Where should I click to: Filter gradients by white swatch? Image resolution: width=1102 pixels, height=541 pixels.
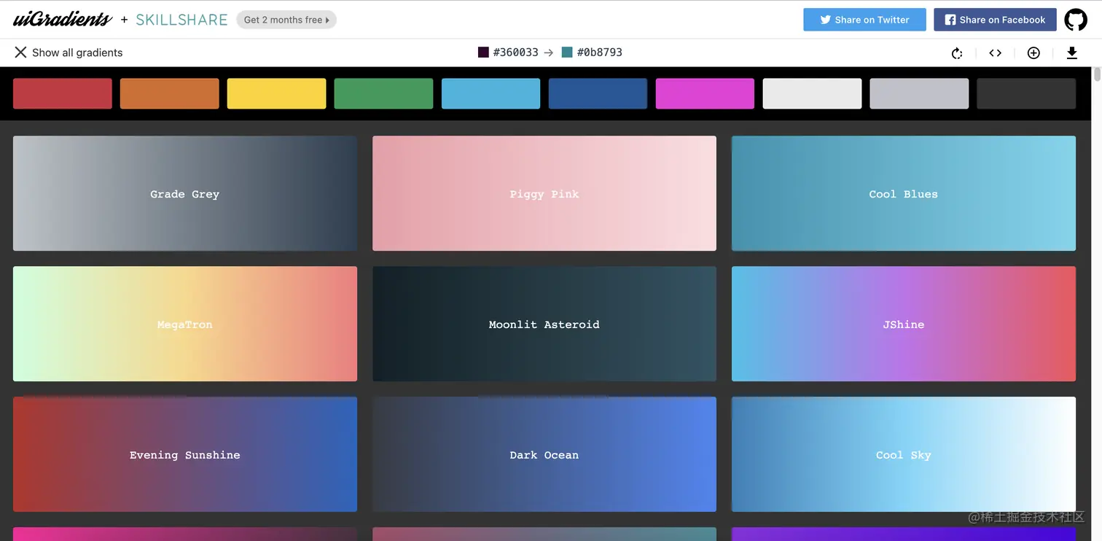813,93
